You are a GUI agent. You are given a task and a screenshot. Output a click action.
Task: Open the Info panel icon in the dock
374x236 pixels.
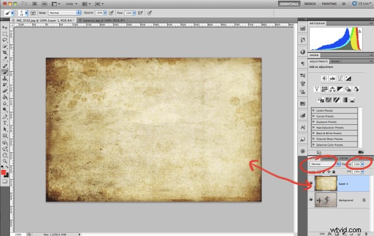pyautogui.click(x=303, y=52)
